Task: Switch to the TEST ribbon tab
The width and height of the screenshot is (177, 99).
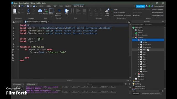Action: (x=55, y=6)
